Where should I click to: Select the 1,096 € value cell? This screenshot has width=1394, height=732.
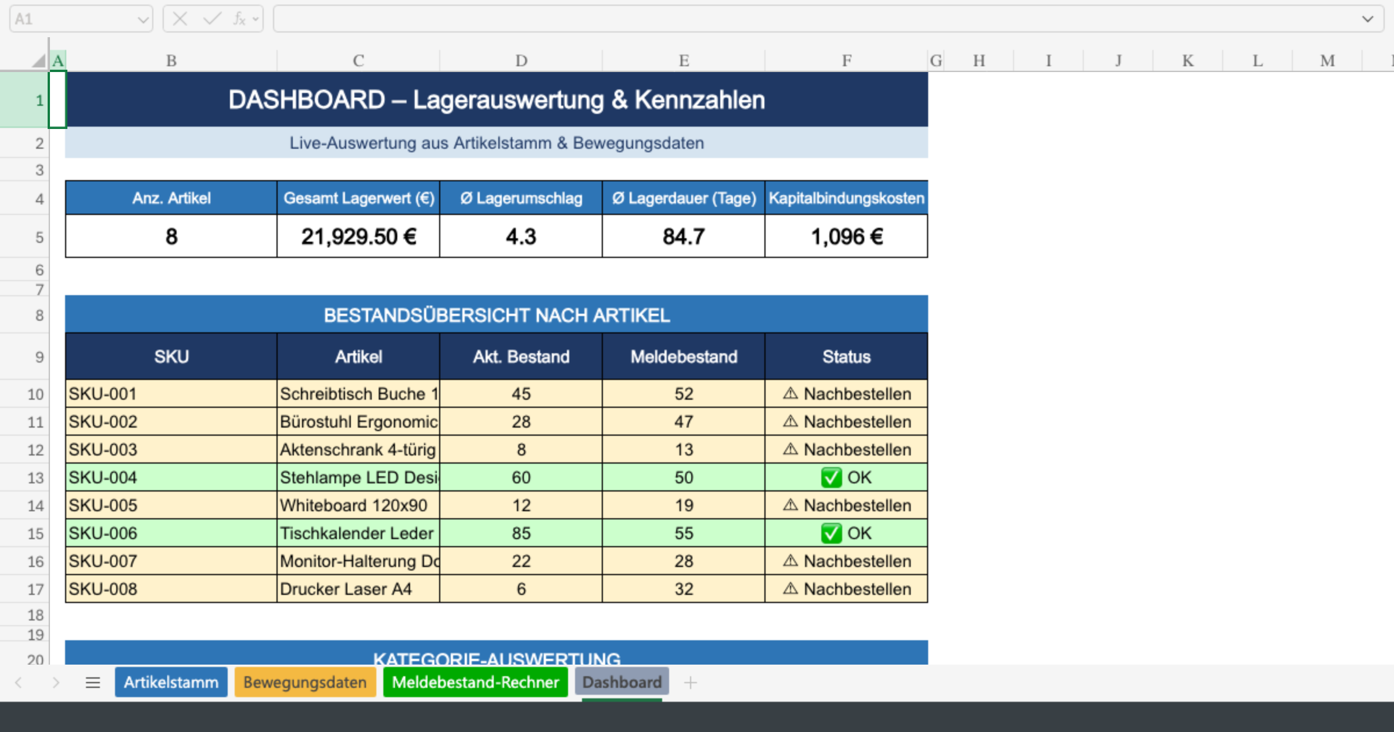pyautogui.click(x=846, y=236)
